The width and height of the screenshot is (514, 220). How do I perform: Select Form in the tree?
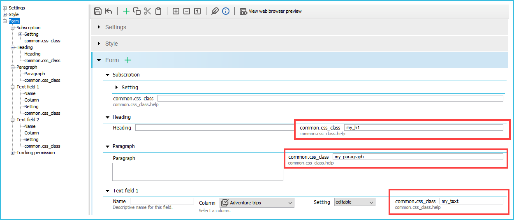pyautogui.click(x=14, y=21)
